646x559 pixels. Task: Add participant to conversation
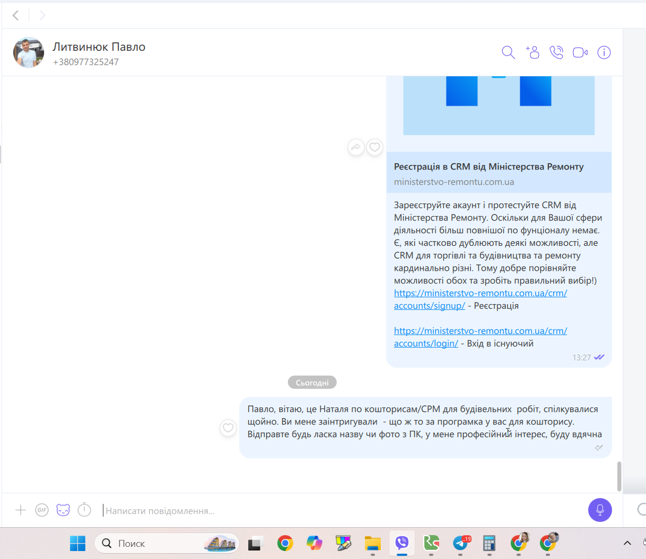532,52
